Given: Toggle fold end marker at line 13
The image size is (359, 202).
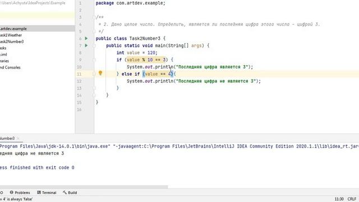Looking at the screenshot, I should (94, 88).
